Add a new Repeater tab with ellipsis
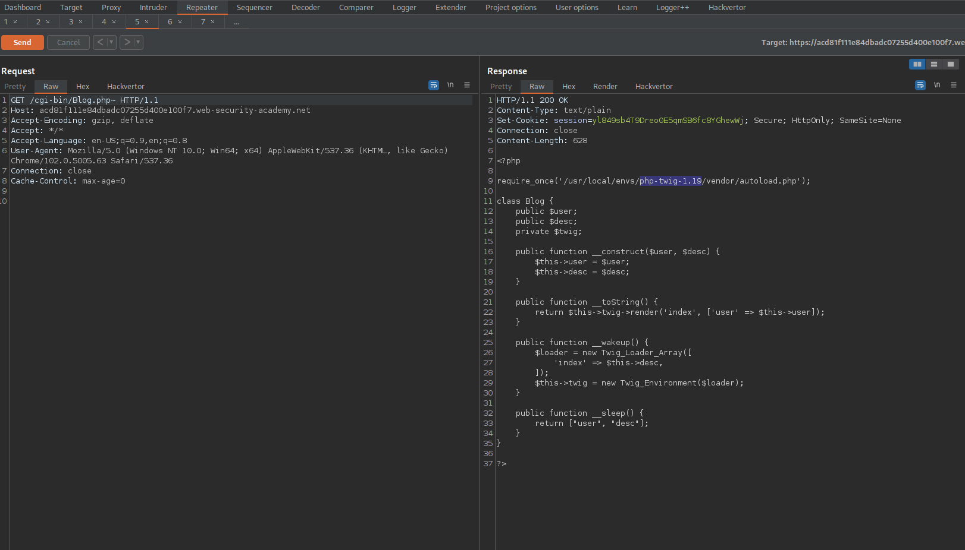The height and width of the screenshot is (550, 965). point(237,22)
